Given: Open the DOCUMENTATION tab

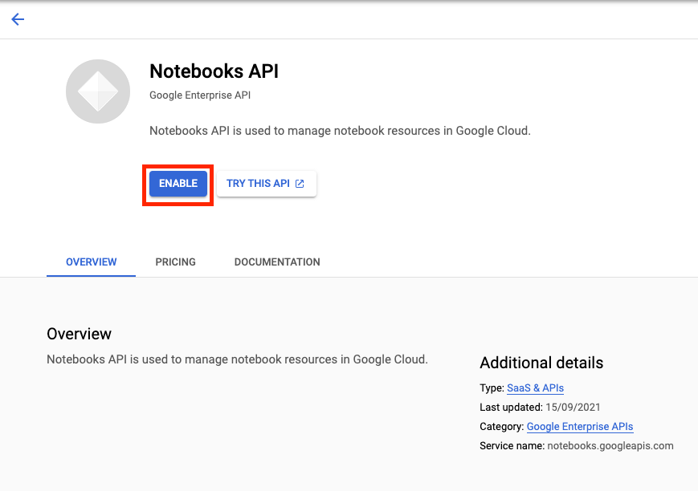Looking at the screenshot, I should click(x=276, y=262).
